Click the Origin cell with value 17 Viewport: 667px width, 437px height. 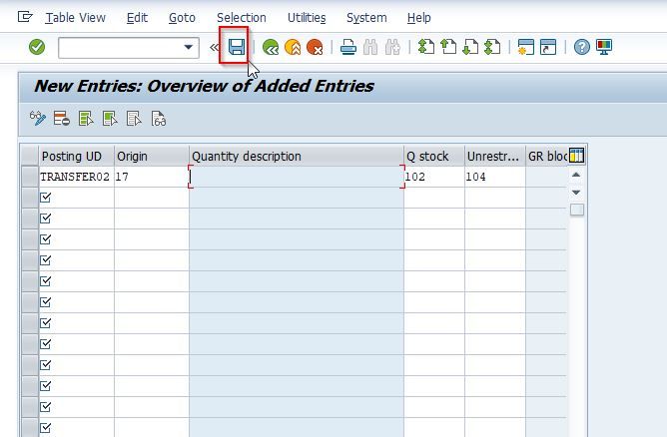click(152, 177)
